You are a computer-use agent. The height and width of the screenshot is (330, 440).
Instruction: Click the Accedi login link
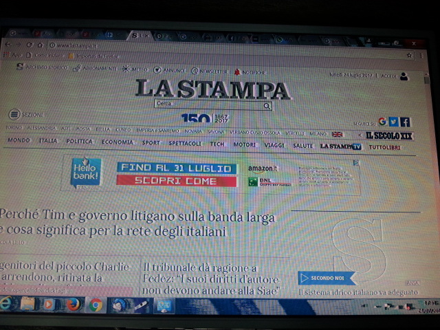click(388, 76)
